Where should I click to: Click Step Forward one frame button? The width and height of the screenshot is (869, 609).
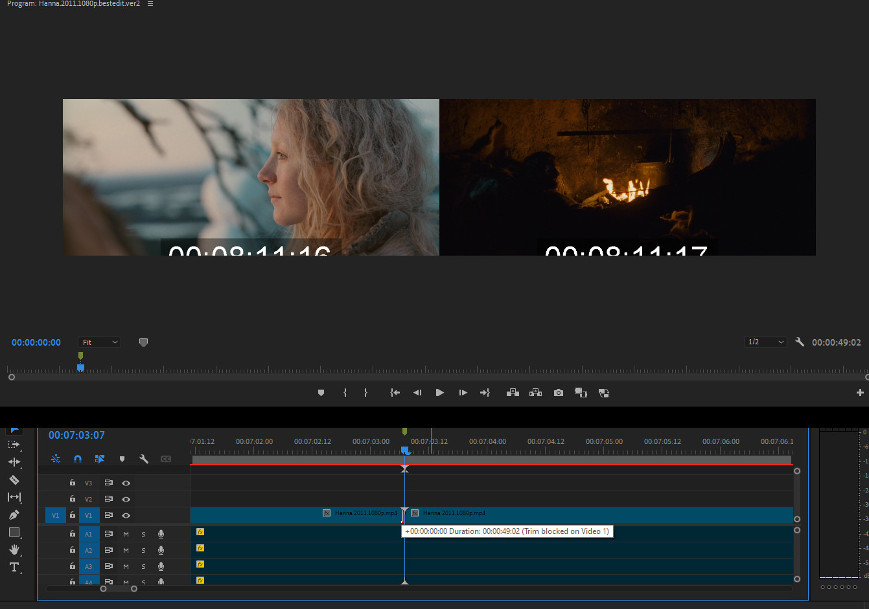click(x=463, y=393)
